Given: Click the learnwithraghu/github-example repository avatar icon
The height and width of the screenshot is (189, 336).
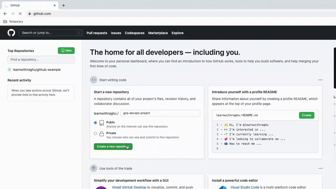Looking at the screenshot, I should 9,70.
